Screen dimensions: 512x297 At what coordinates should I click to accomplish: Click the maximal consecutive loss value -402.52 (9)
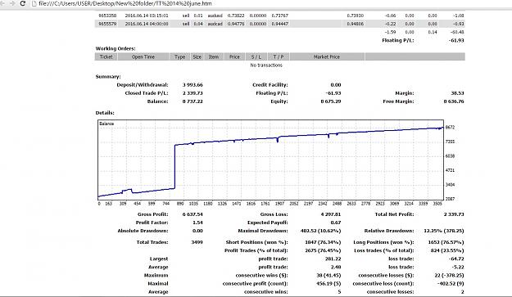(451, 284)
